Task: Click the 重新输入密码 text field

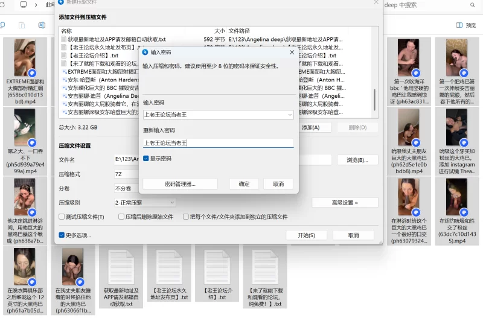Action: [x=218, y=143]
